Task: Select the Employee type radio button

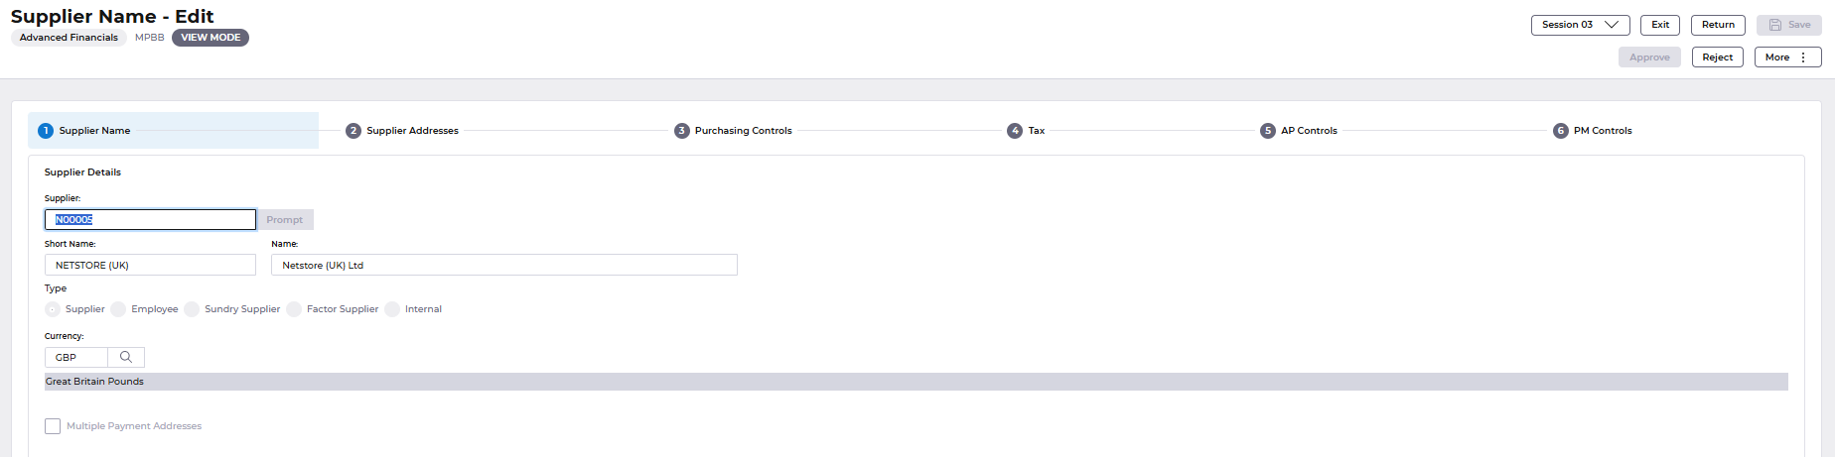Action: pos(118,309)
